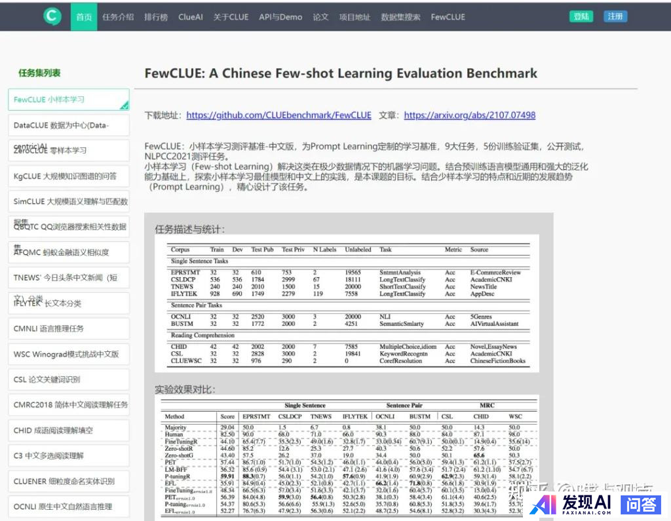671x521 pixels.
Task: Open SimCLUE 大规模语义理解与匹配 item
Action: tap(68, 202)
